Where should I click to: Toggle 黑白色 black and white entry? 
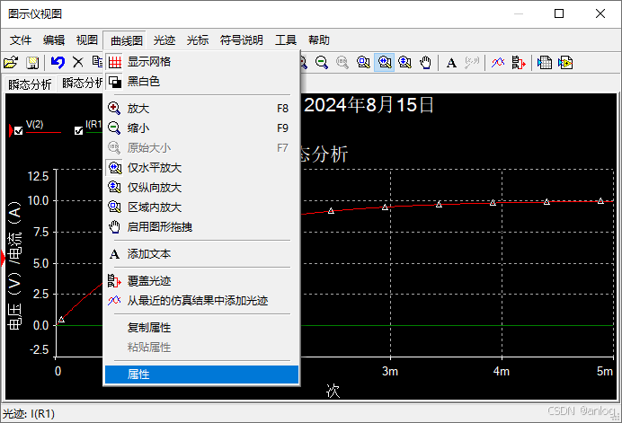201,82
